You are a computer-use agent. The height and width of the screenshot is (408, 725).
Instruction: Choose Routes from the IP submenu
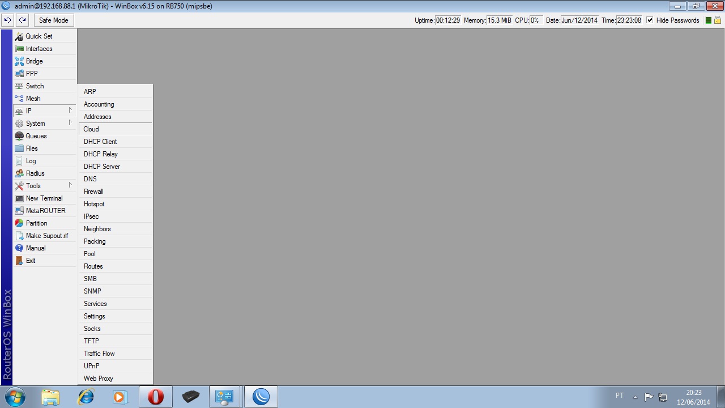click(116, 266)
